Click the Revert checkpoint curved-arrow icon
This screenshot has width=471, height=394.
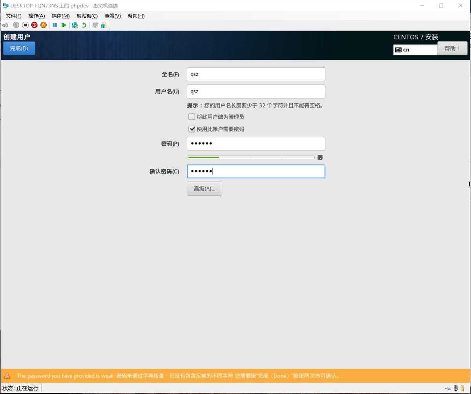84,25
